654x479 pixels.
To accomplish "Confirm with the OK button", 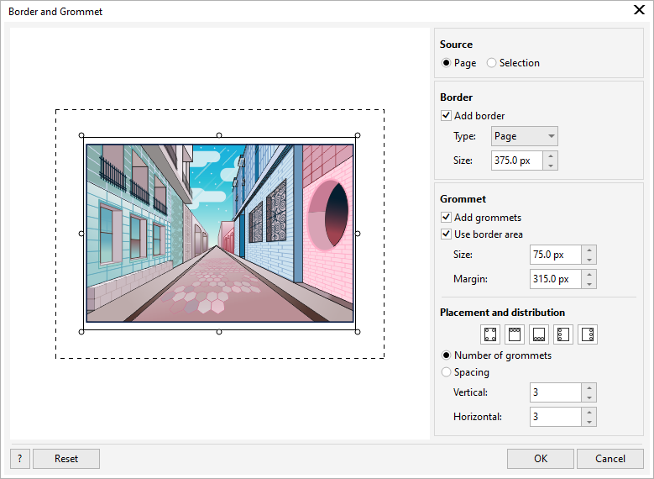I will point(541,459).
